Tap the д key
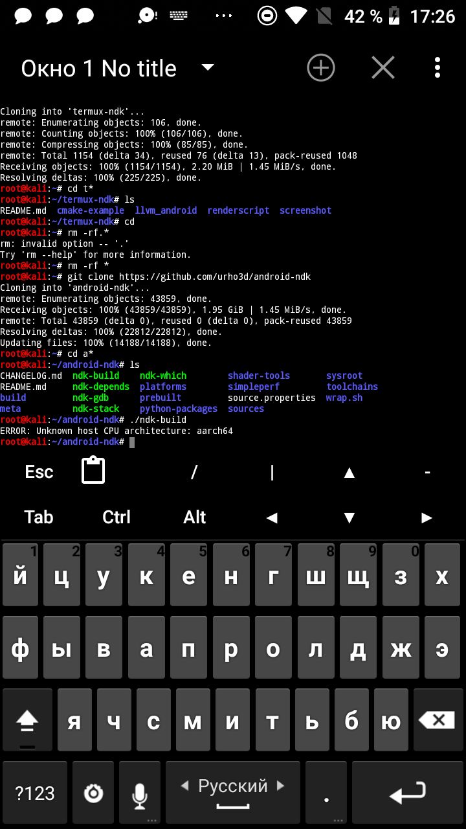 pos(358,647)
